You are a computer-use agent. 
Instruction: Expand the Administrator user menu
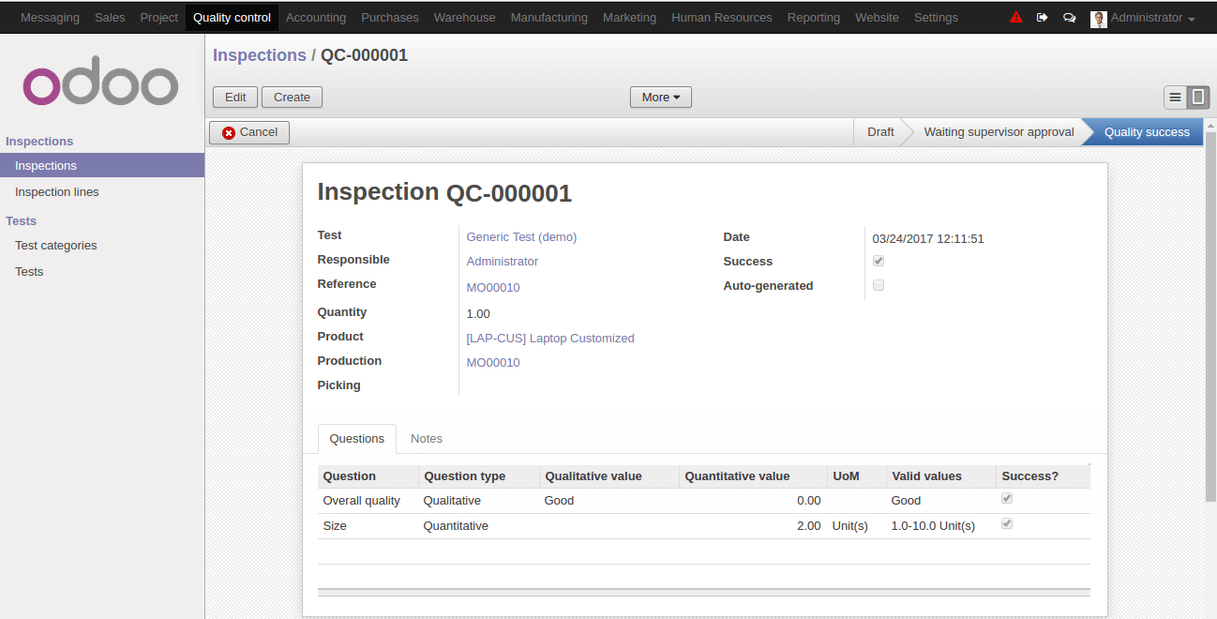click(x=1152, y=18)
